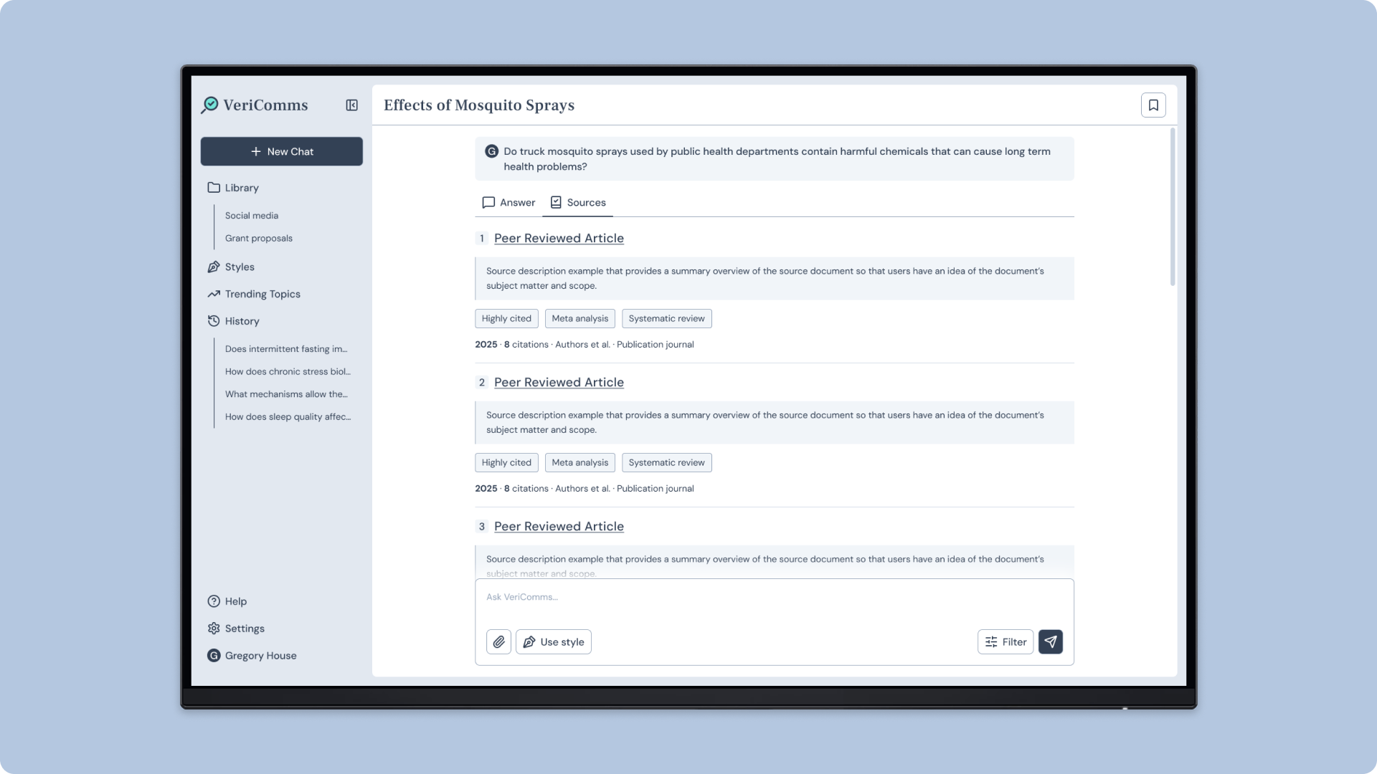Switch to the Answer tab
Viewport: 1377px width, 774px height.
[x=508, y=203]
